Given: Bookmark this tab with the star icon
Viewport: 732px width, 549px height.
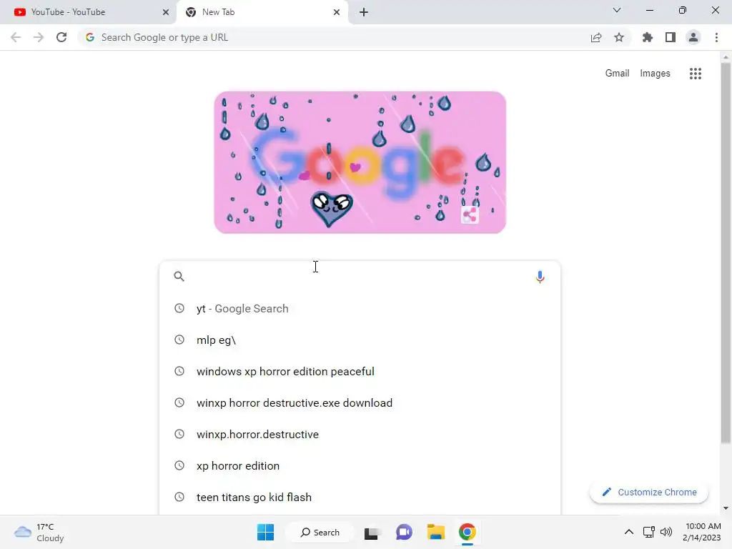Looking at the screenshot, I should point(619,37).
